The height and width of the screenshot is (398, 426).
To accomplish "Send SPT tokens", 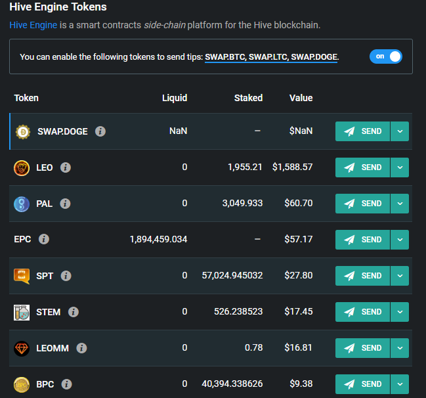I will tap(362, 276).
